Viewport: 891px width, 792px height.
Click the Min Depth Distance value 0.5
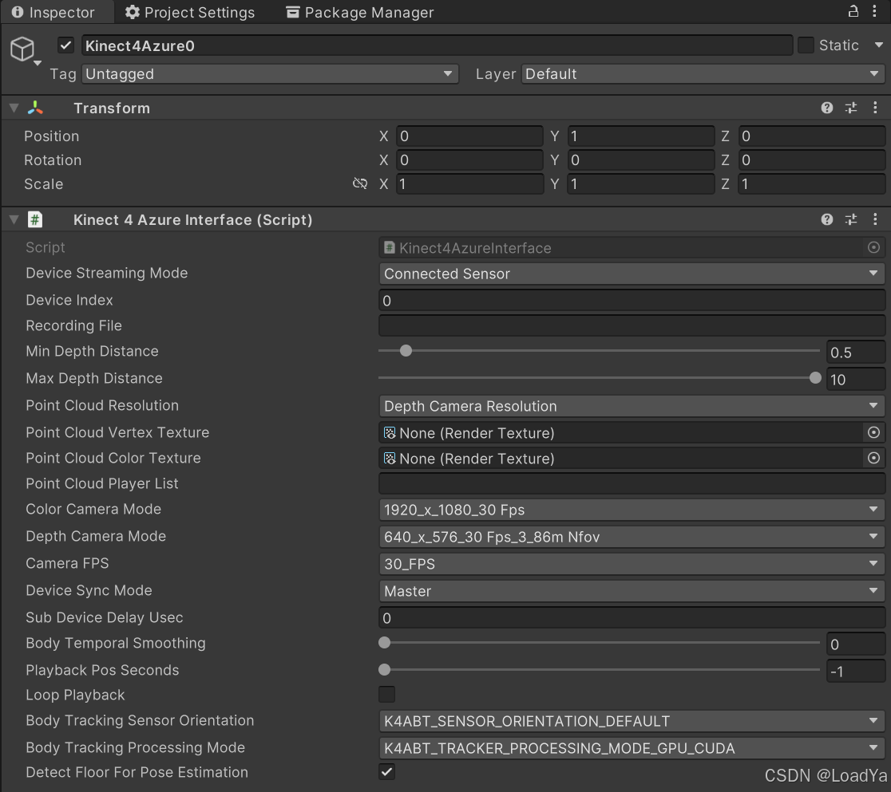[856, 353]
